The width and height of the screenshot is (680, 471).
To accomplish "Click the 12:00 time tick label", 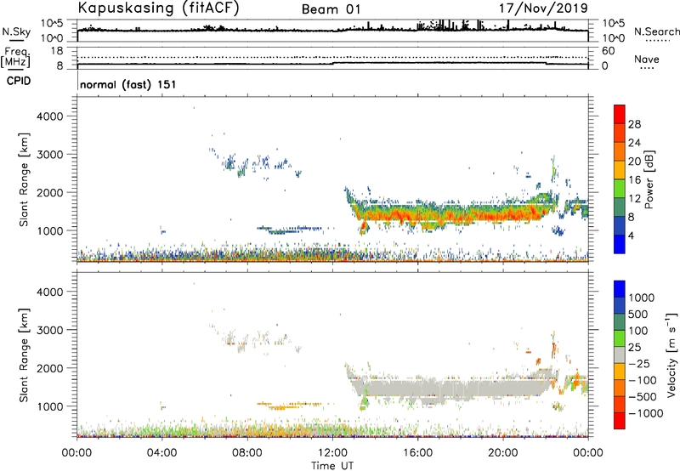I will point(332,453).
